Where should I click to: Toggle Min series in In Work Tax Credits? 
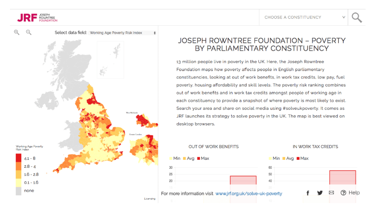coord(274,158)
